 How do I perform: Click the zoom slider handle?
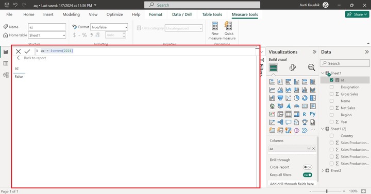tap(327, 191)
